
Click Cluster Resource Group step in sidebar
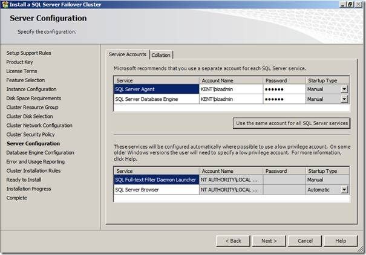33,108
